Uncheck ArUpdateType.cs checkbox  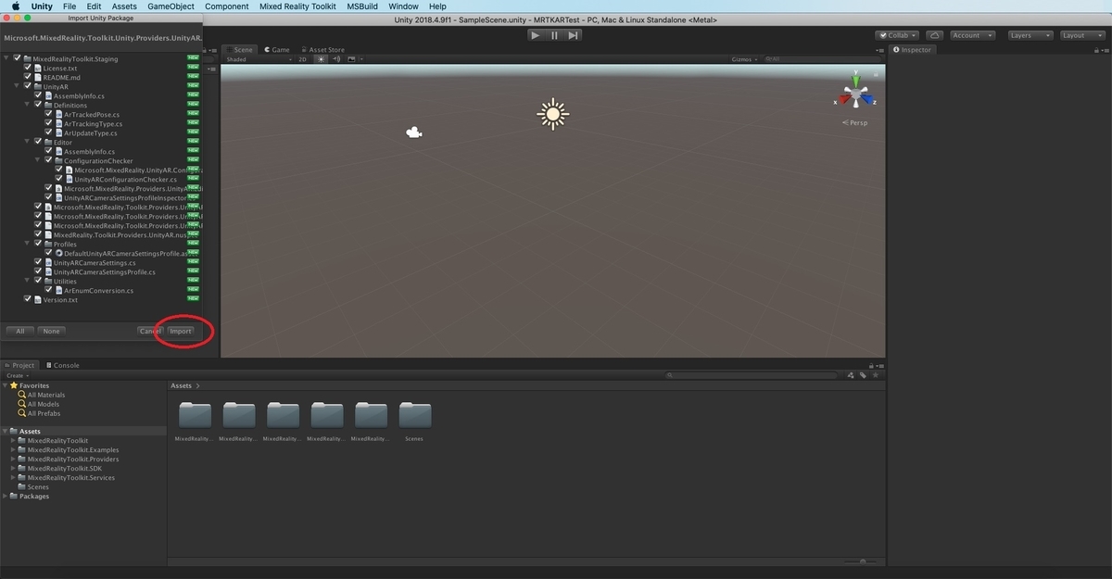pos(48,132)
